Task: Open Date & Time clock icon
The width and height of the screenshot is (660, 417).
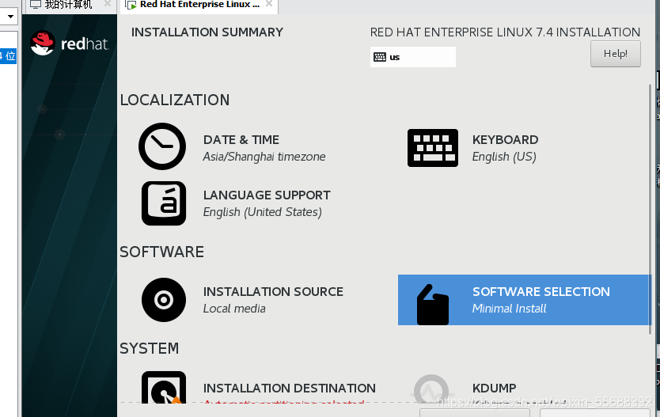Action: point(162,146)
